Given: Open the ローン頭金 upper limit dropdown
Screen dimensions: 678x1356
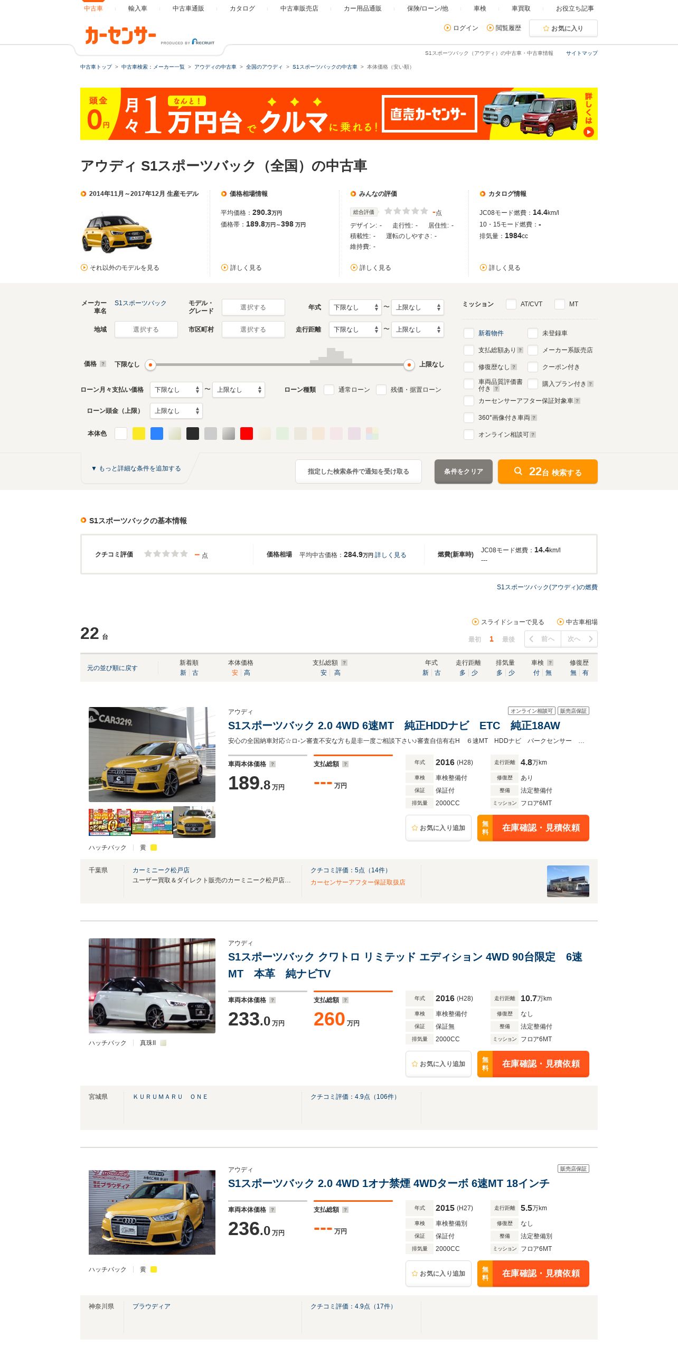Looking at the screenshot, I should click(x=176, y=411).
